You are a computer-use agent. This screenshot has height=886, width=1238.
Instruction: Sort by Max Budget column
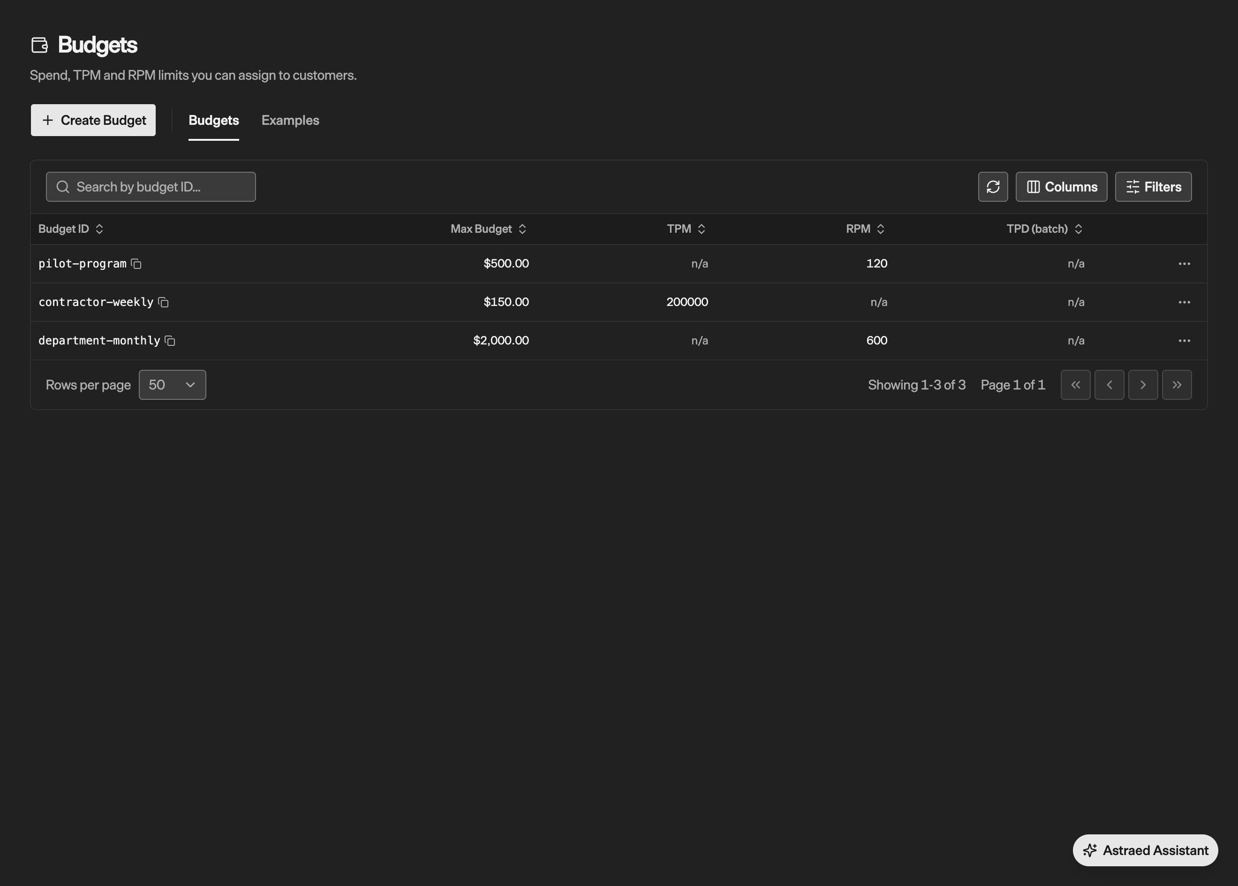click(489, 229)
